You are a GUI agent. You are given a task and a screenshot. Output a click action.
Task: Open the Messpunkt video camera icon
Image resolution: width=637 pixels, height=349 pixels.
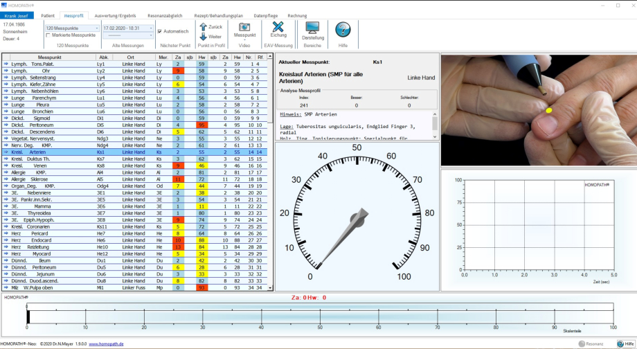pos(244,26)
